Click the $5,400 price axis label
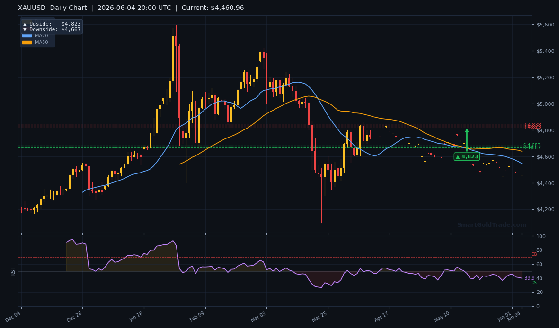This screenshot has height=328, width=559. tap(545, 52)
